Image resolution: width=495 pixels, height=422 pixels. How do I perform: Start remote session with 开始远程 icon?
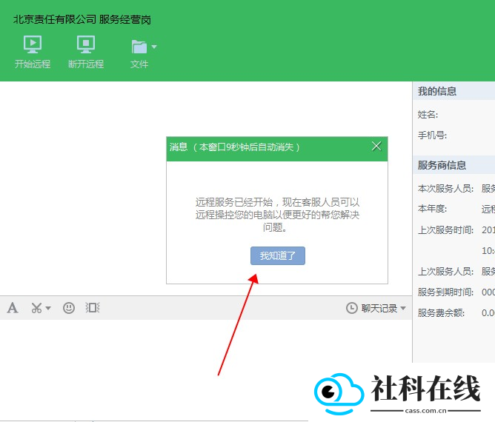(32, 44)
